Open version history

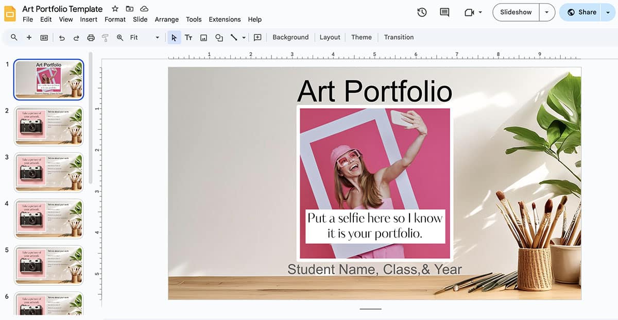[422, 12]
